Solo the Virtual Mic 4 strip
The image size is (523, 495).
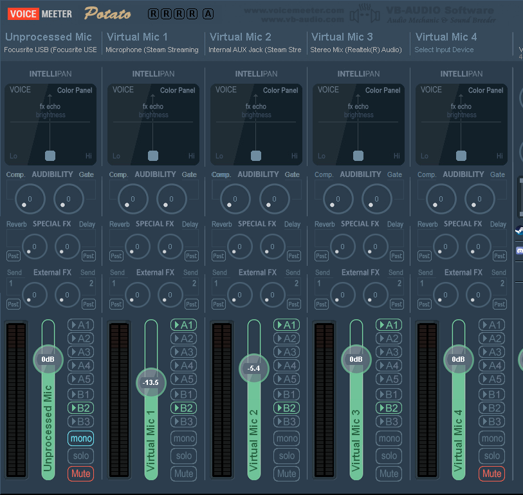pos(491,456)
